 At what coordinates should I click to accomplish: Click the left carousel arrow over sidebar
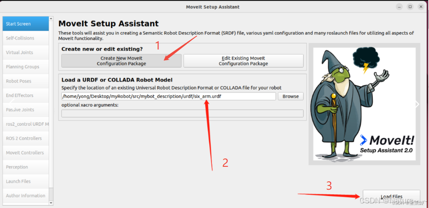12,104
